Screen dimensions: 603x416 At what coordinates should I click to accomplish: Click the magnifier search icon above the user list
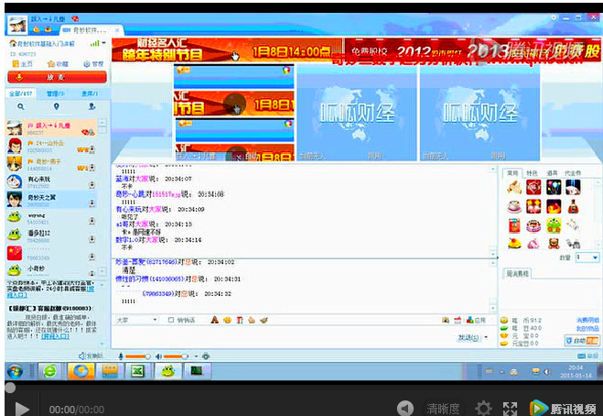click(20, 106)
